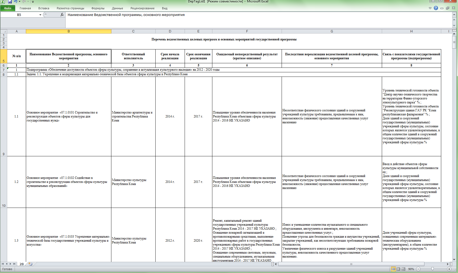Select the cell with '2014 г.' in row 1.1
Screen dimensions: 458x273
[170, 116]
